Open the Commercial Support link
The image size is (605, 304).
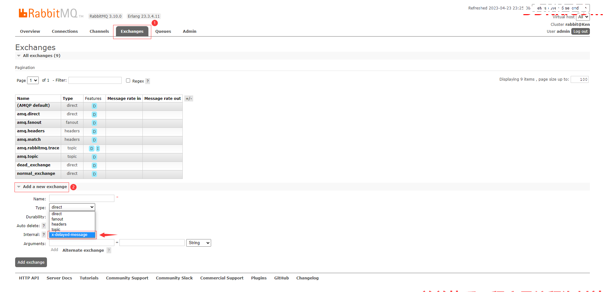coord(222,278)
